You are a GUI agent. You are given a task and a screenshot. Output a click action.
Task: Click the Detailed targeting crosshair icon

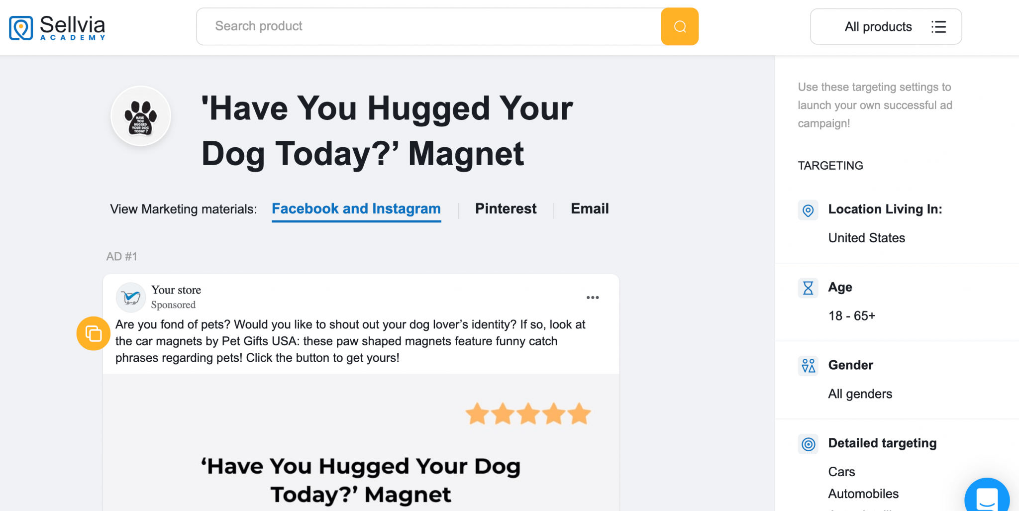coord(808,444)
